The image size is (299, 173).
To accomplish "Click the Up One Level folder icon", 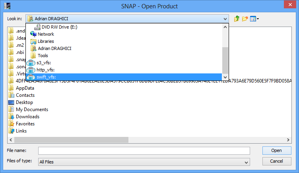I will point(237,19).
